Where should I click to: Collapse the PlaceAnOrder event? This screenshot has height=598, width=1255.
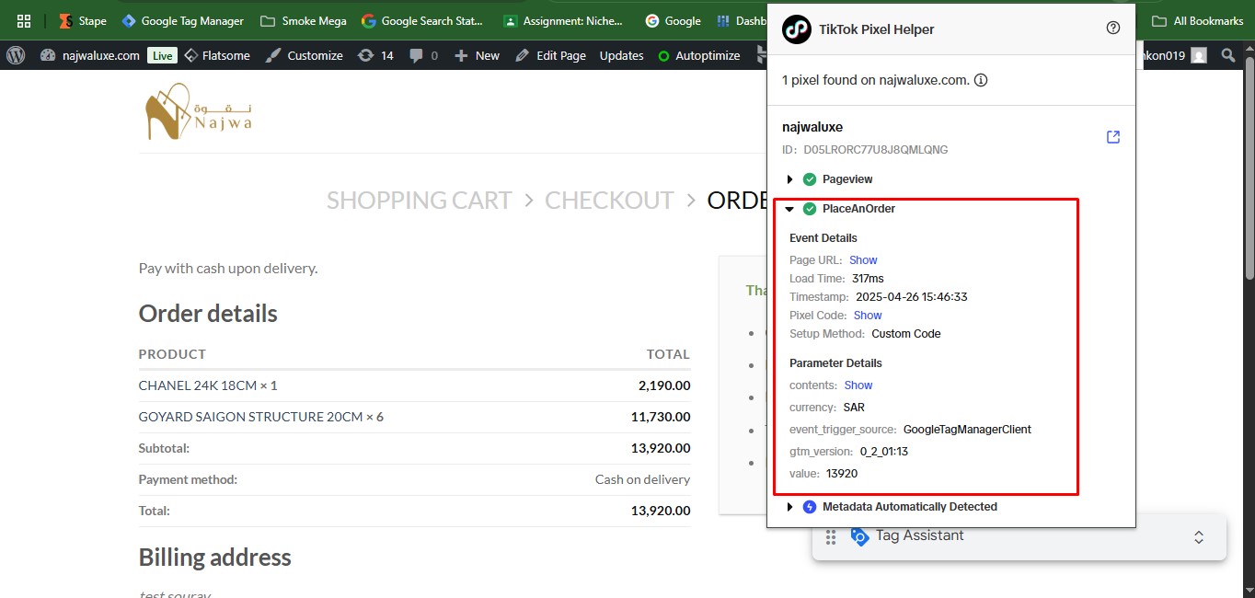789,209
